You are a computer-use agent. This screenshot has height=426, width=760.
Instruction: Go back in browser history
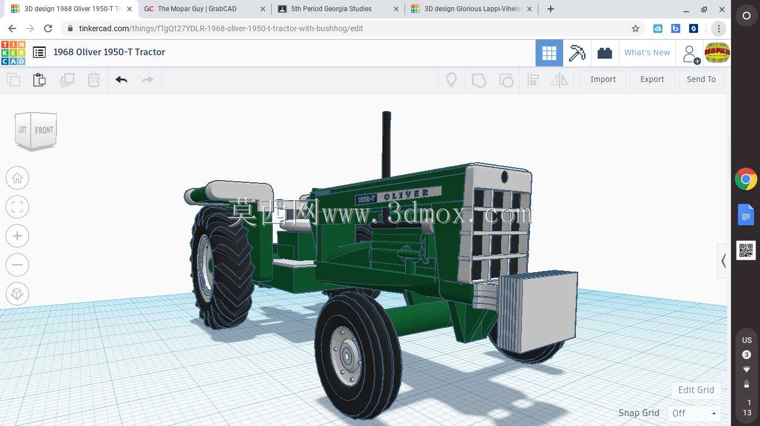[x=12, y=28]
